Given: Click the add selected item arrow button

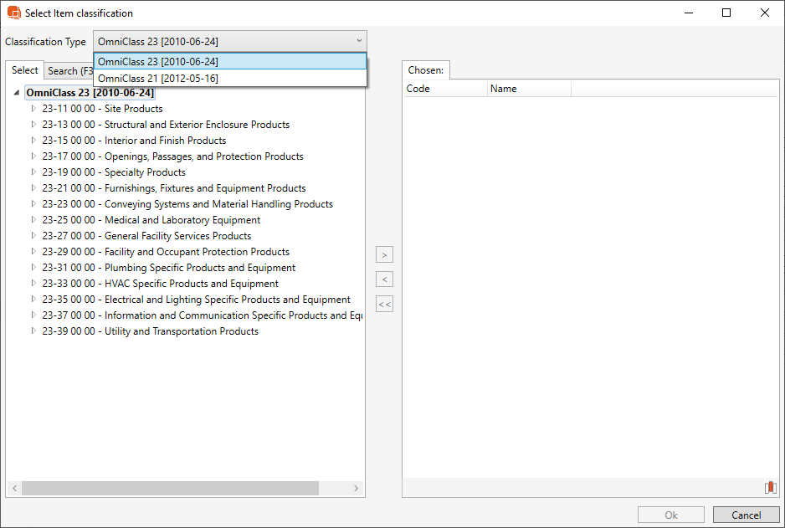Looking at the screenshot, I should tap(384, 255).
